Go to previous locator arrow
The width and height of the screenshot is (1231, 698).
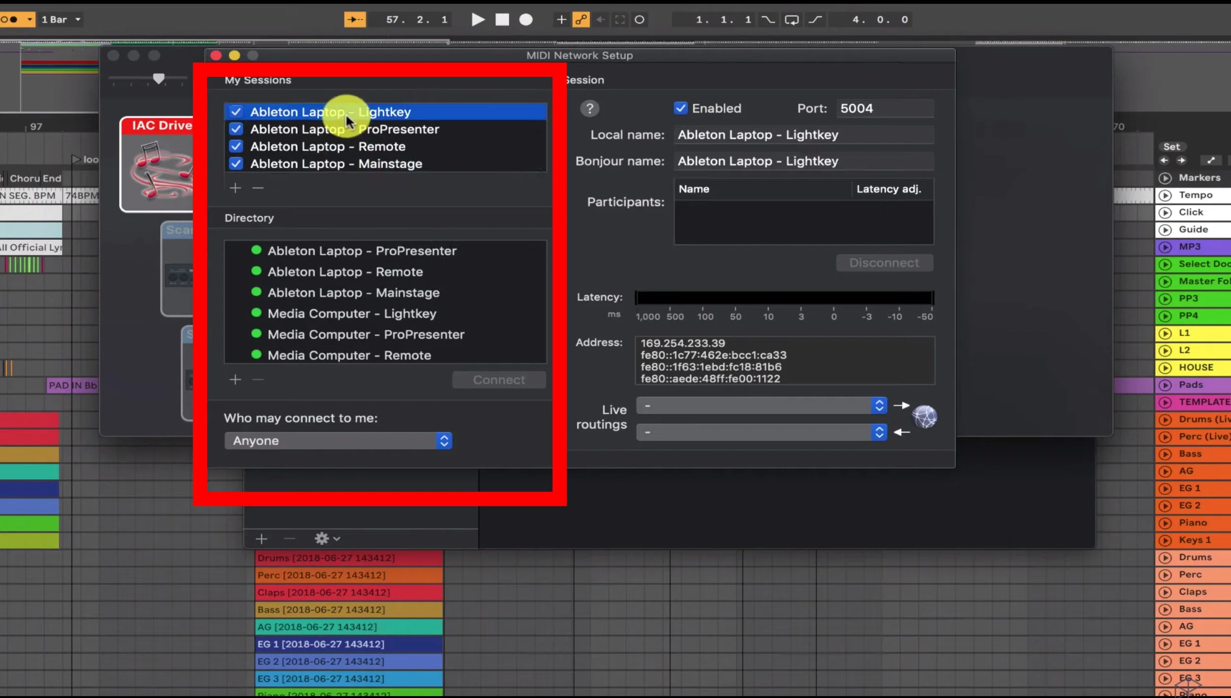[x=1164, y=160]
